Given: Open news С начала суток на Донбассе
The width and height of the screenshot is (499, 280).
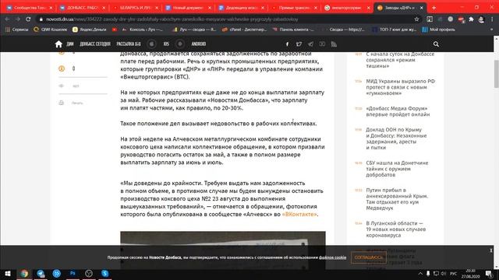Looking at the screenshot, I should point(400,60).
